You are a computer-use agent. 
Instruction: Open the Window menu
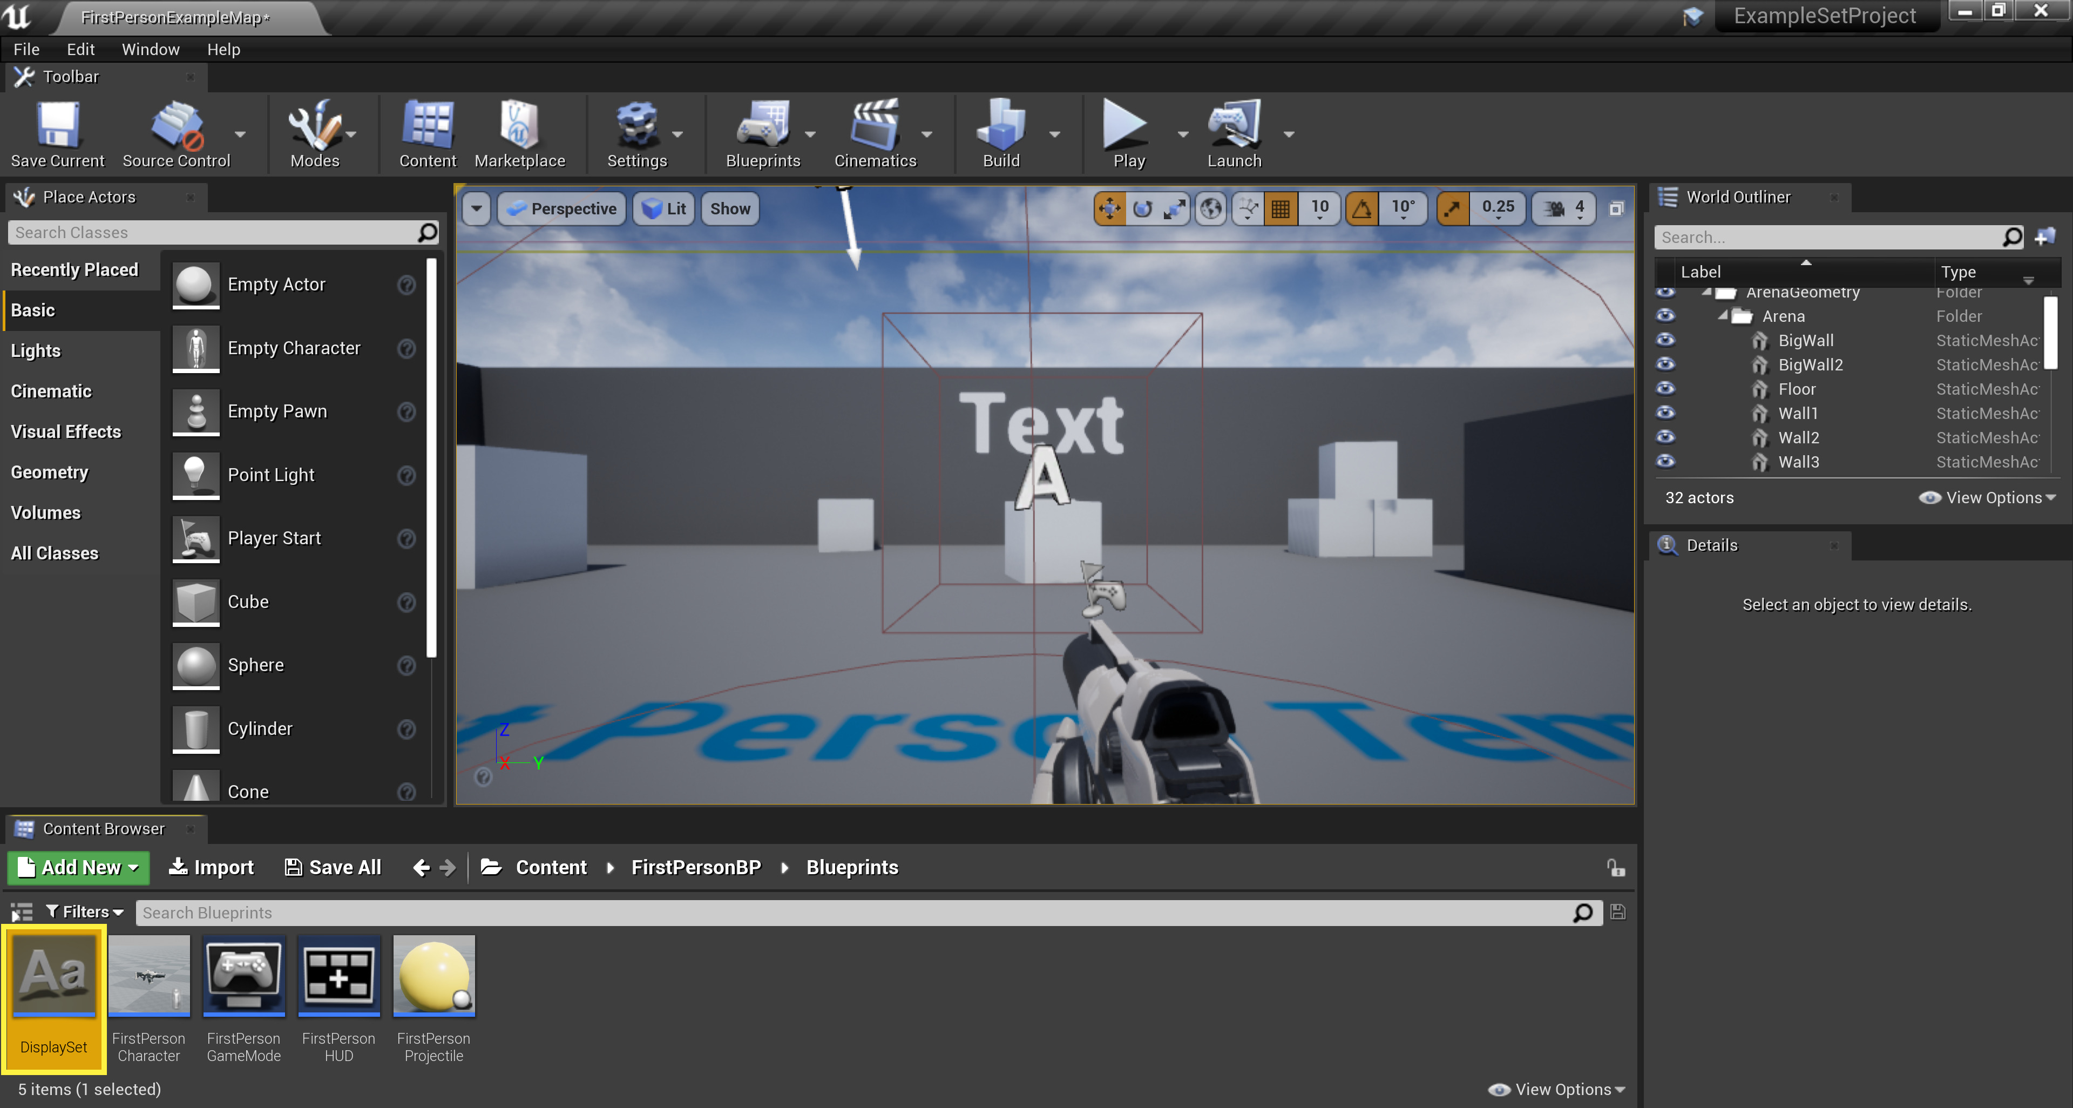pos(151,49)
